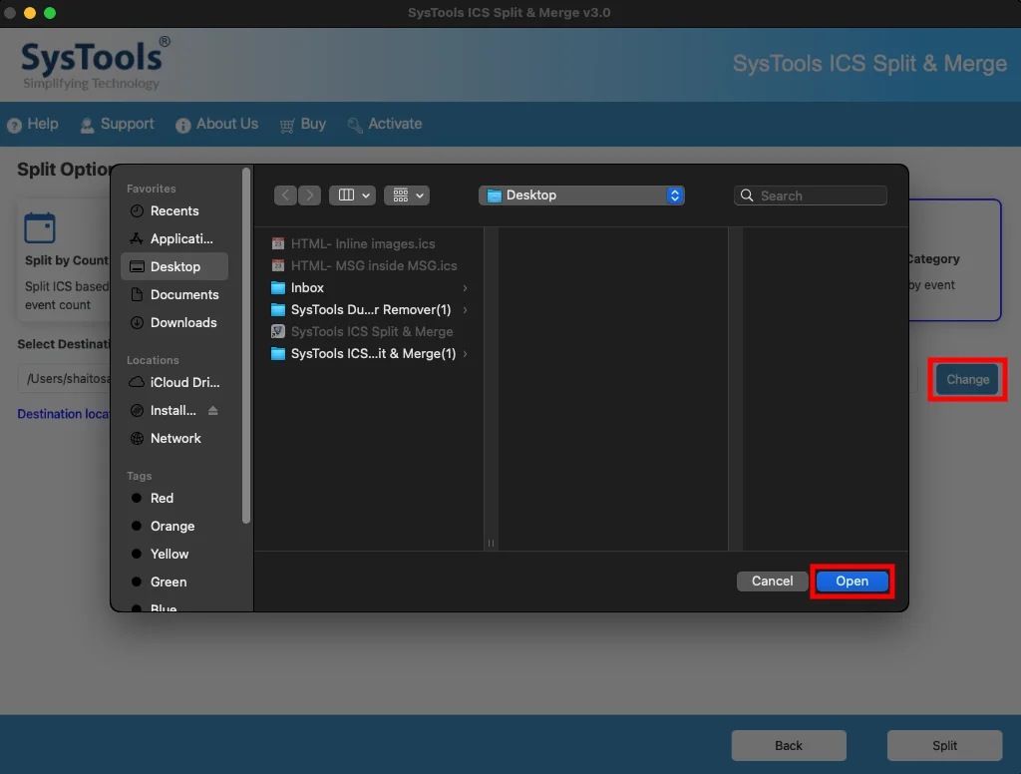Click the sidebar vertical scrollbar

[x=245, y=346]
